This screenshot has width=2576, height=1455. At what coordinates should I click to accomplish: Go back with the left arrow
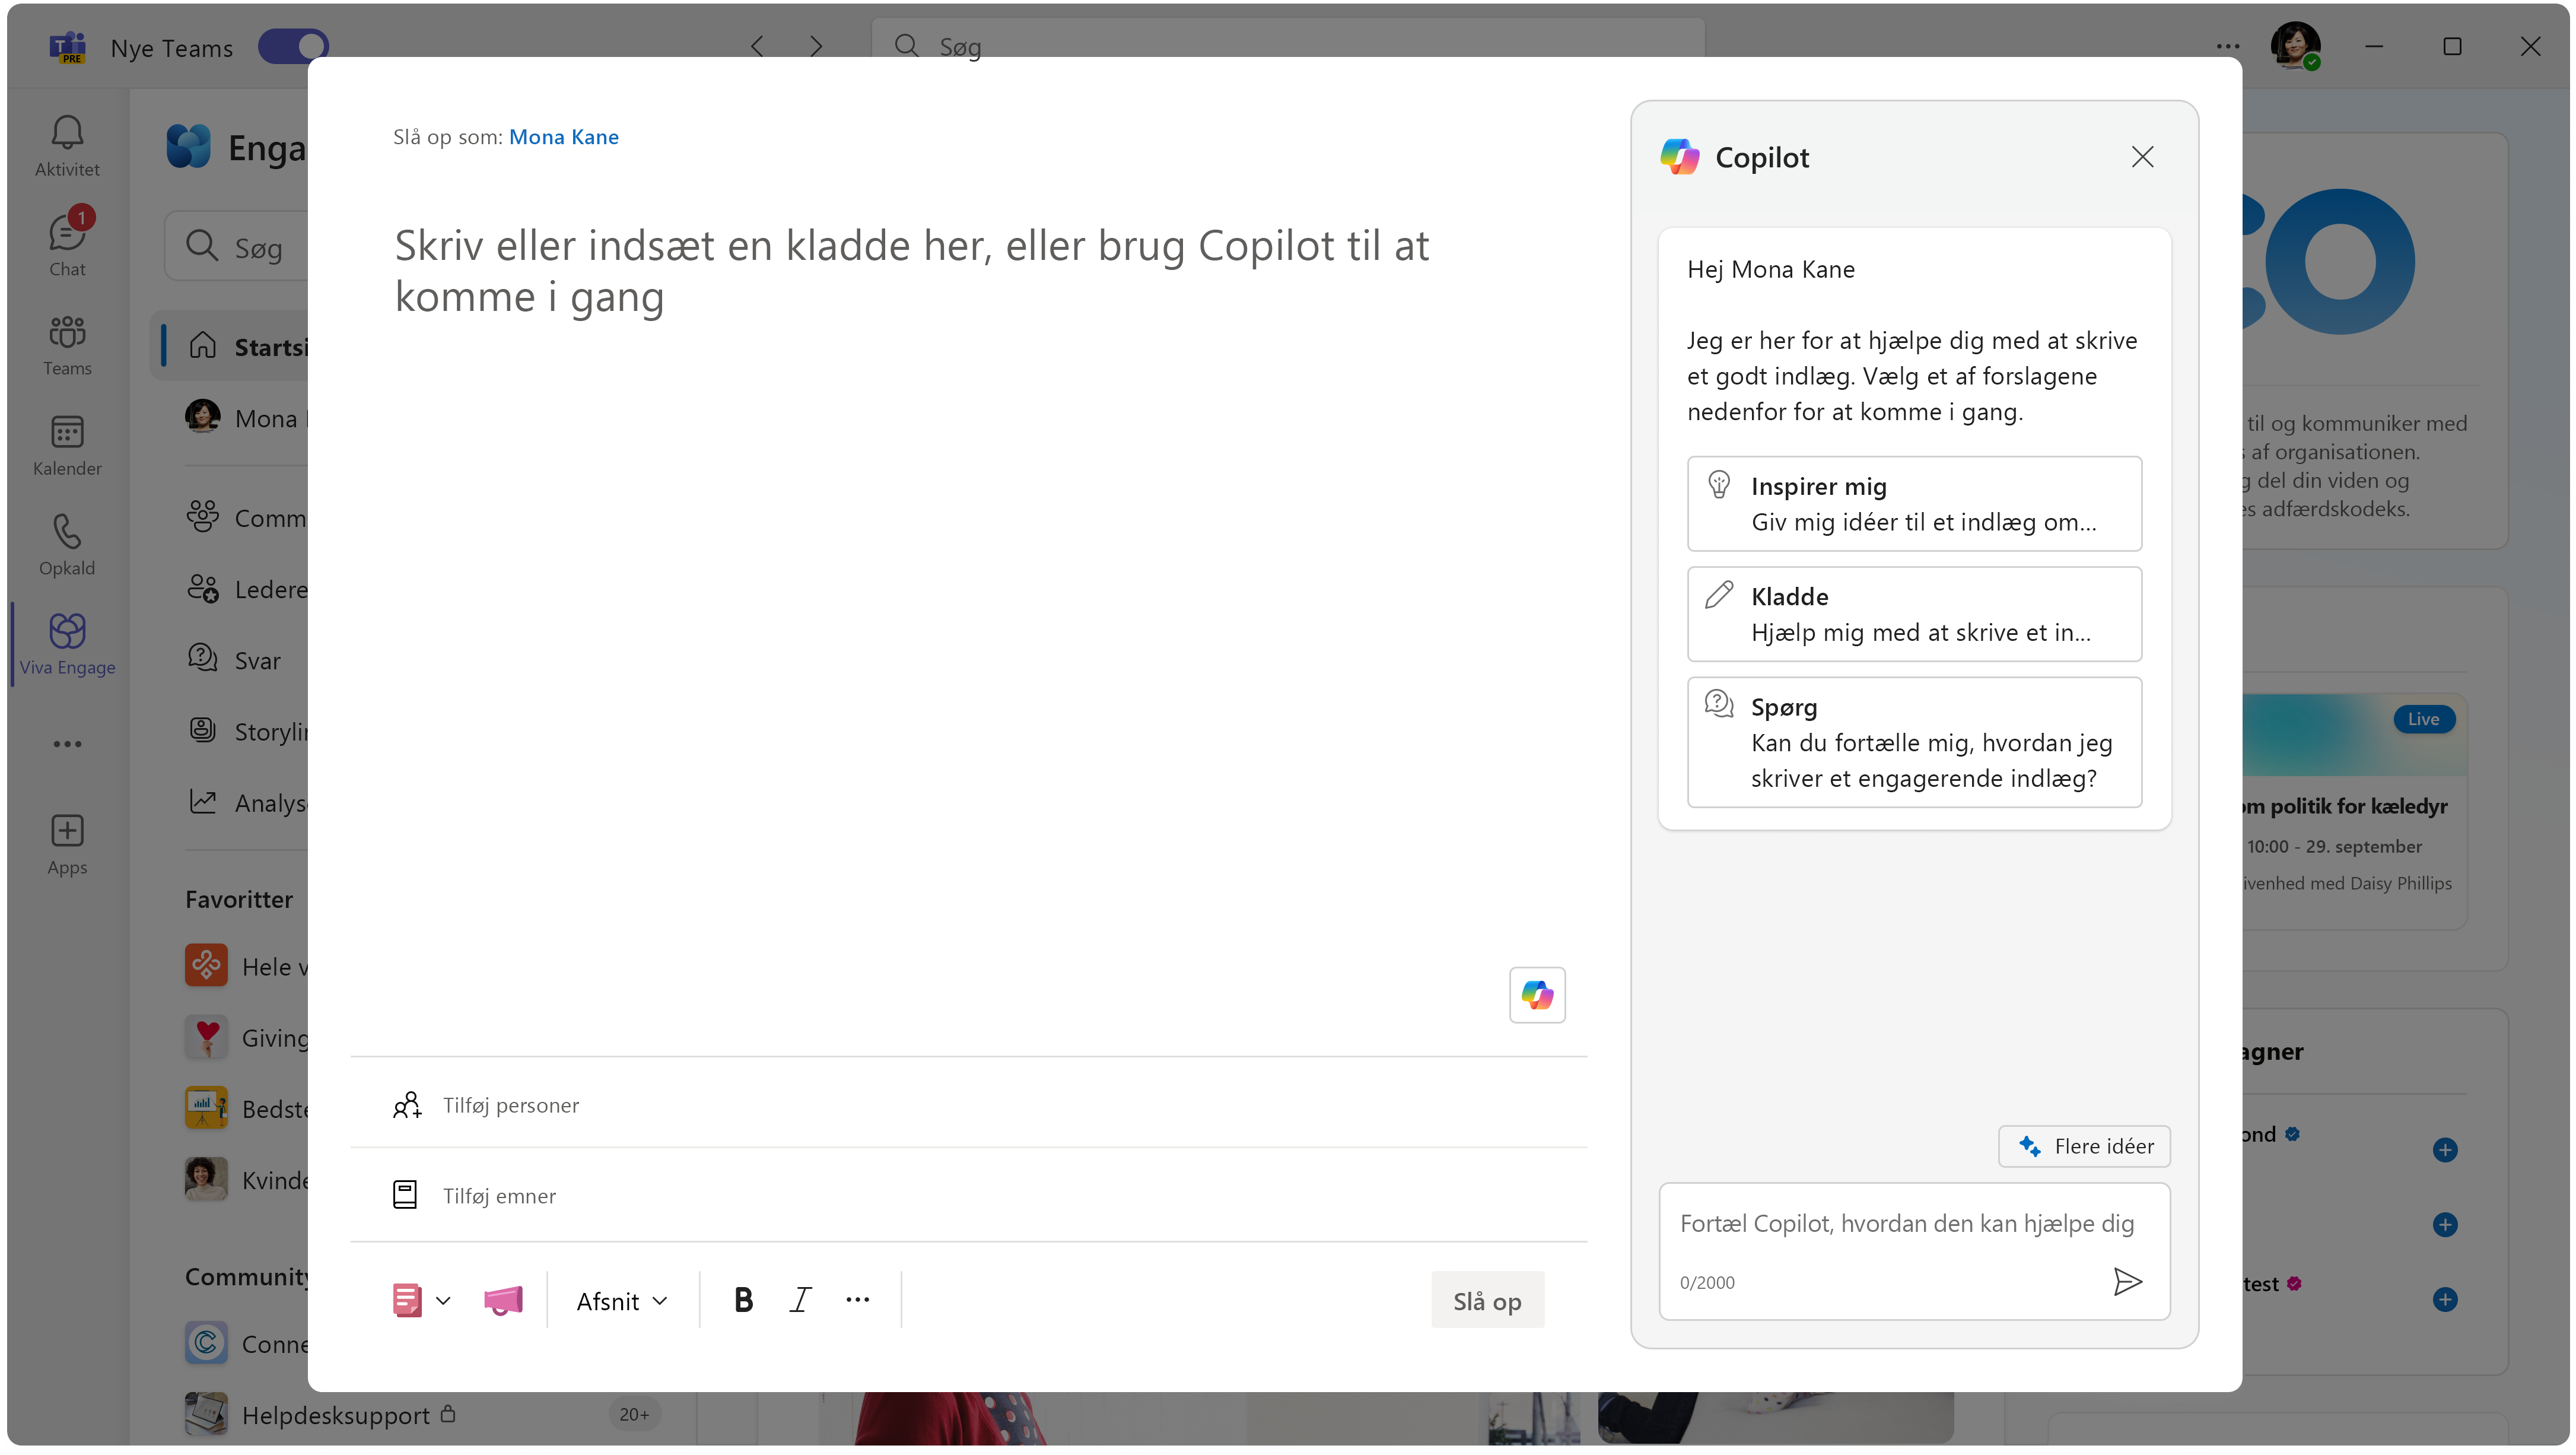pos(757,46)
